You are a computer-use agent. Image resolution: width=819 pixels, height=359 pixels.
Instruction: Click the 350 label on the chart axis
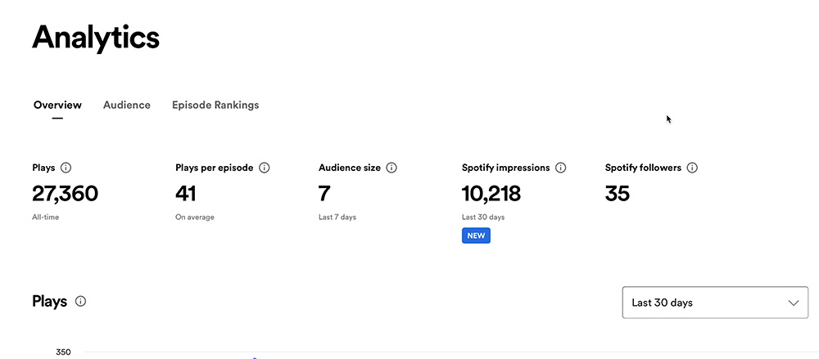pos(63,352)
